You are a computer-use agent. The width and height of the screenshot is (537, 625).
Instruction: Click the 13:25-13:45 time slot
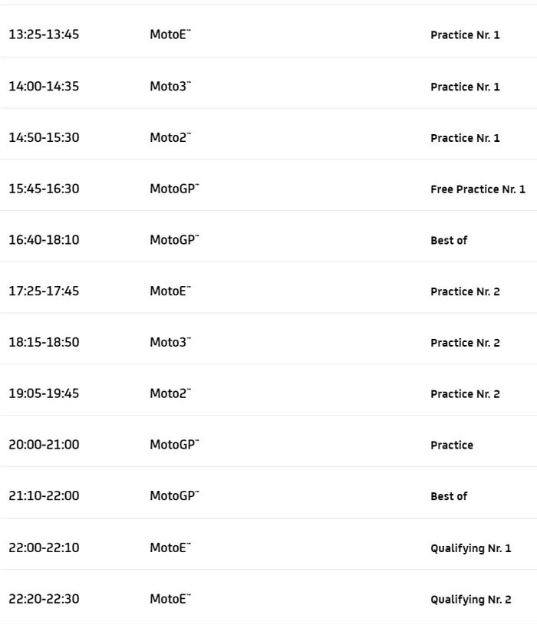44,35
